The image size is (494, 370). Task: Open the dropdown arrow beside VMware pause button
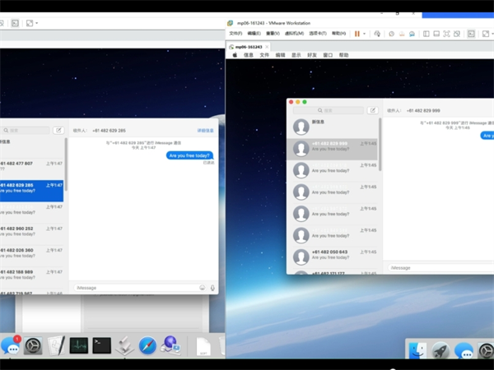(x=365, y=34)
